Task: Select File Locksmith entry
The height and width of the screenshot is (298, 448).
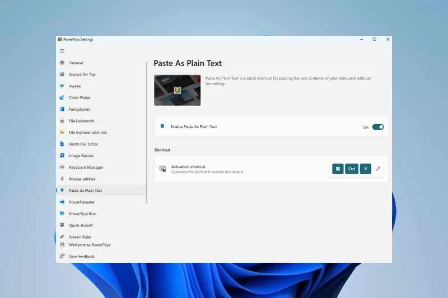Action: (x=101, y=121)
